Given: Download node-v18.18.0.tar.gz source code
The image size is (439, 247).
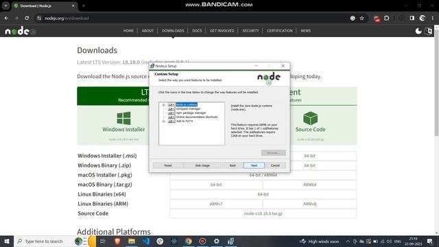Looking at the screenshot, I should point(263,213).
